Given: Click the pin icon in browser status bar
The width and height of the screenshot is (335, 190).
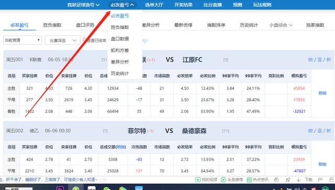Looking at the screenshot, I should (x=288, y=180).
